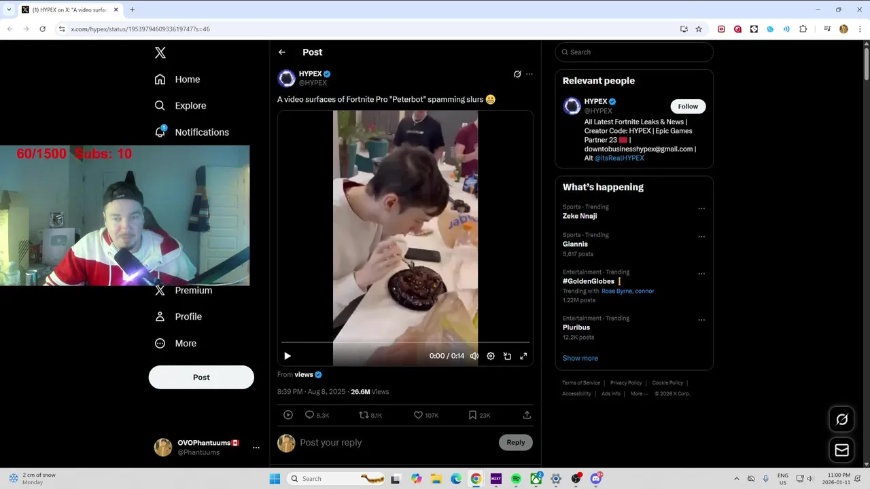Seek on the video progress bar
This screenshot has width=870, height=489.
(405, 342)
